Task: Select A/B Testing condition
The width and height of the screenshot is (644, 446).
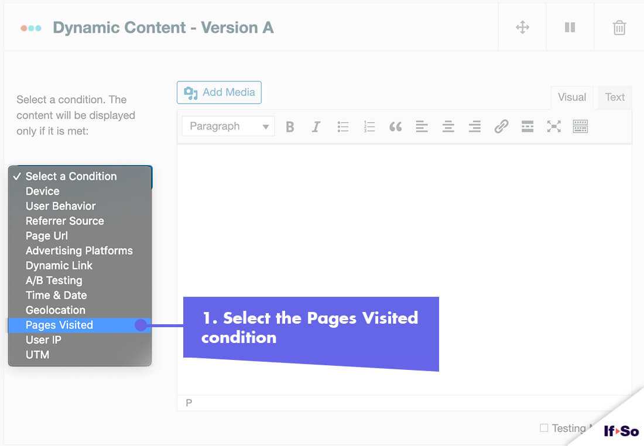Action: (80, 280)
